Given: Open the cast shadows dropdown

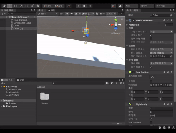Looking at the screenshot, I should (161, 32).
